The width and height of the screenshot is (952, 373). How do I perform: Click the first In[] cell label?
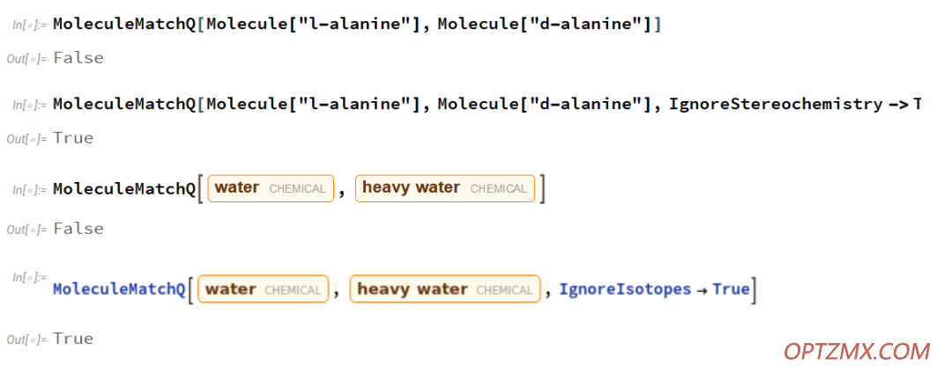pos(30,26)
